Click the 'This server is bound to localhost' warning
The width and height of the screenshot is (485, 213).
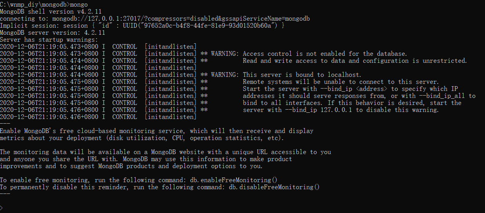(302, 75)
